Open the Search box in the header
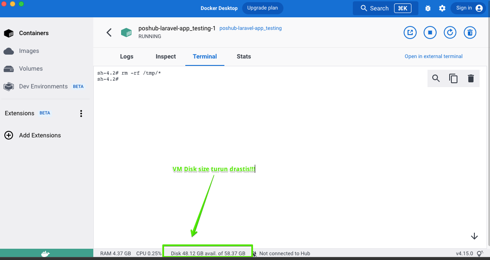This screenshot has width=490, height=260. pyautogui.click(x=385, y=8)
